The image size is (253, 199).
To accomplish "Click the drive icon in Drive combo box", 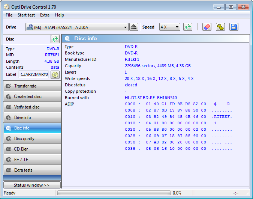I will point(30,27).
